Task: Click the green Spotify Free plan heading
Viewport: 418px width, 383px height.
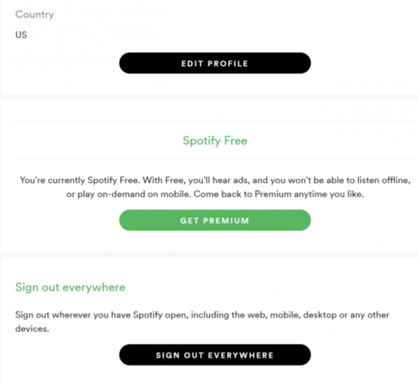Action: tap(215, 141)
